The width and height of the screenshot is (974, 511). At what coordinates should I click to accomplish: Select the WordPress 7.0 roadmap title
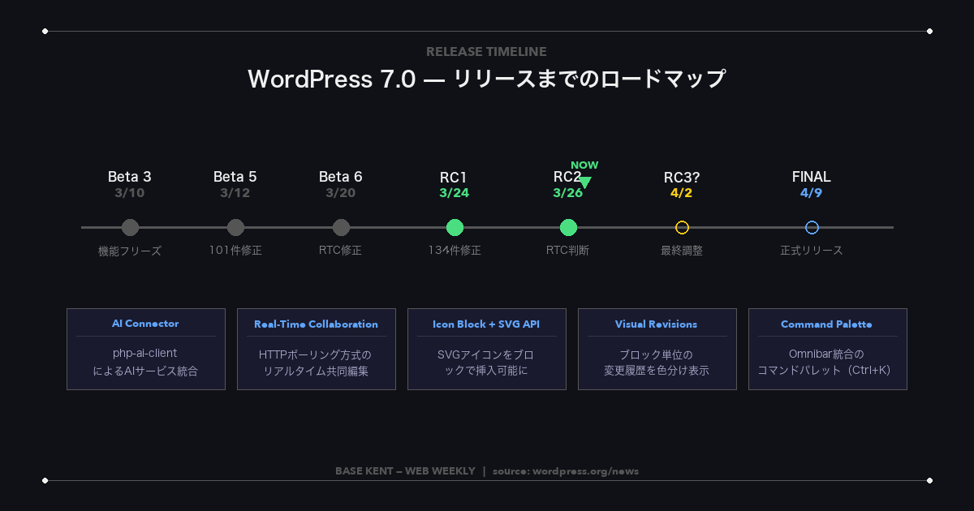[487, 79]
